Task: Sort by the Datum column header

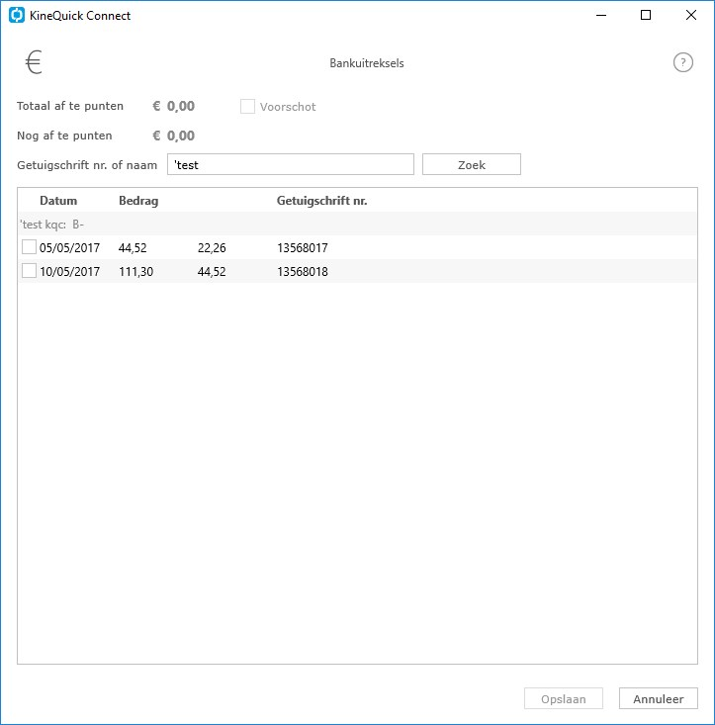Action: click(x=58, y=201)
